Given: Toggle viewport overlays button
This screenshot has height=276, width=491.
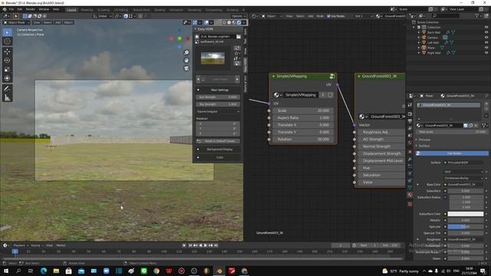Looking at the screenshot, I should pos(206,22).
